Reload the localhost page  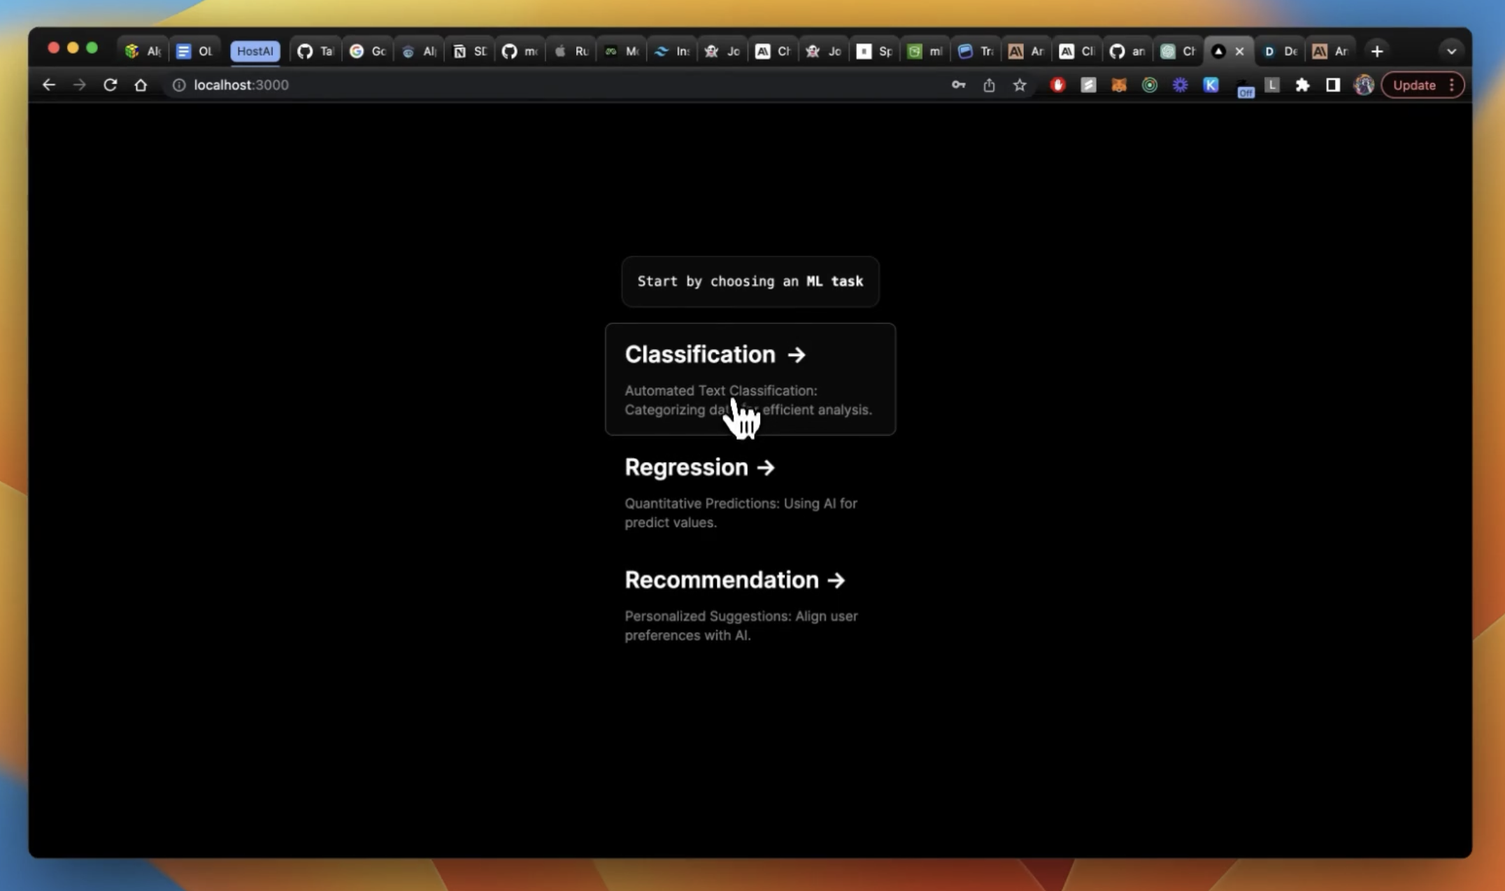pyautogui.click(x=110, y=85)
